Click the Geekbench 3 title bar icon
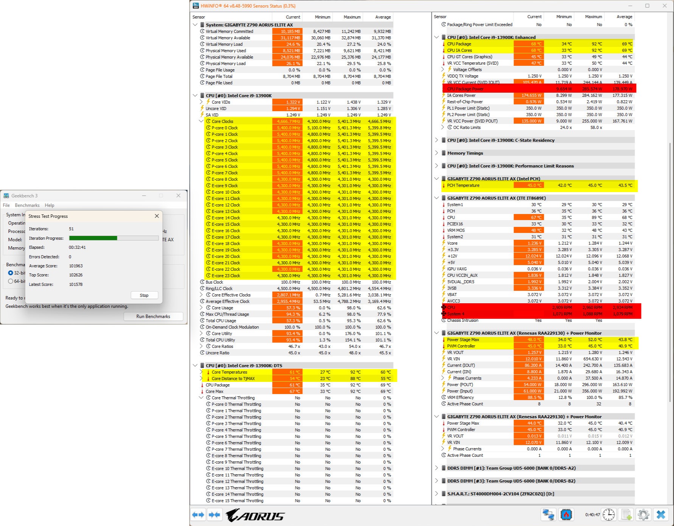Viewport: 674px width, 526px height. pyautogui.click(x=6, y=196)
